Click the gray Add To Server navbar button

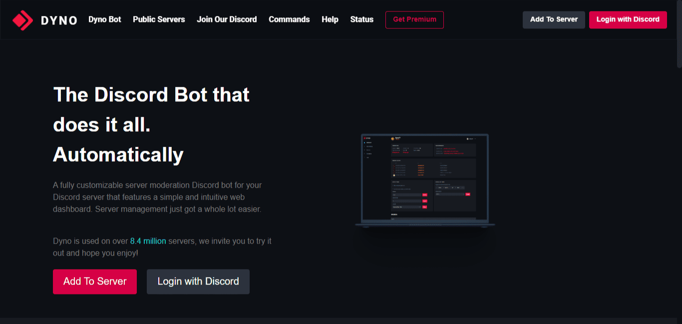pyautogui.click(x=554, y=19)
